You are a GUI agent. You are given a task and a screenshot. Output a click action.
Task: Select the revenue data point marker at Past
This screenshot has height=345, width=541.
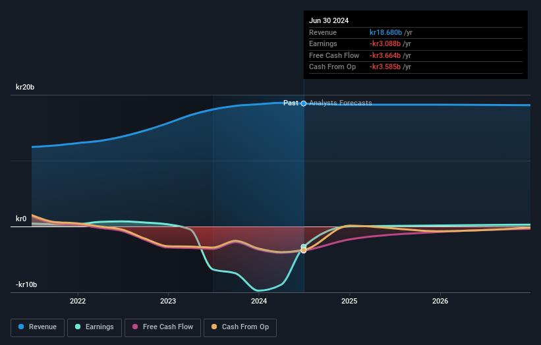(x=304, y=103)
